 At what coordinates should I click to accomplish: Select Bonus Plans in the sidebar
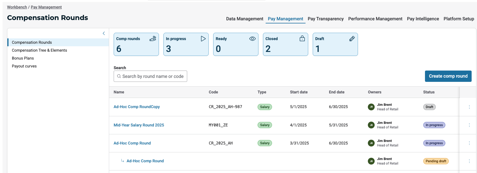[23, 58]
